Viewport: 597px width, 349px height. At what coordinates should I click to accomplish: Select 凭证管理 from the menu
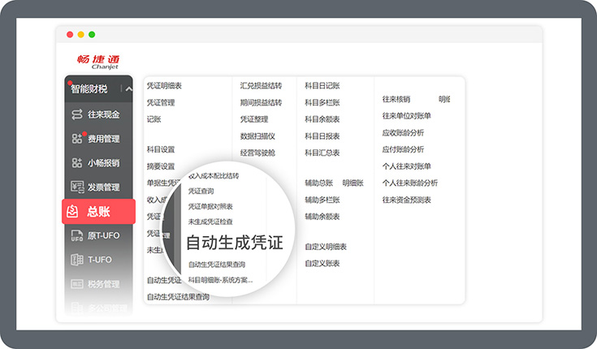tap(161, 102)
